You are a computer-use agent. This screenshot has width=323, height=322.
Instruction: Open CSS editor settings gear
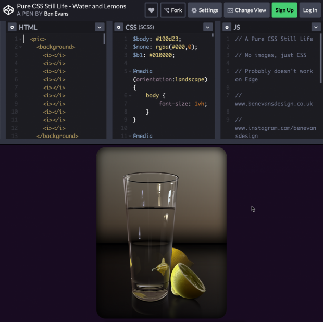[119, 27]
